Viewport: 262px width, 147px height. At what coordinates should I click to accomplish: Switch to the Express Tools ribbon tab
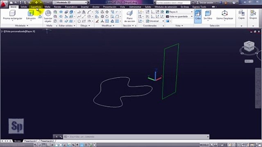point(199,7)
